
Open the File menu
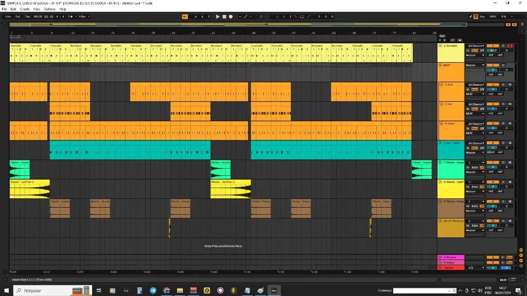pyautogui.click(x=4, y=9)
